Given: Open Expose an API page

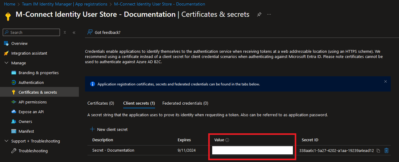Looking at the screenshot, I should pyautogui.click(x=31, y=112).
